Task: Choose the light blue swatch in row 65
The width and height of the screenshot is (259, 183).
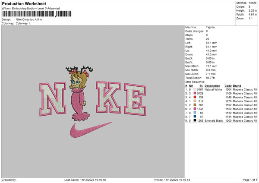Action: click(x=195, y=113)
